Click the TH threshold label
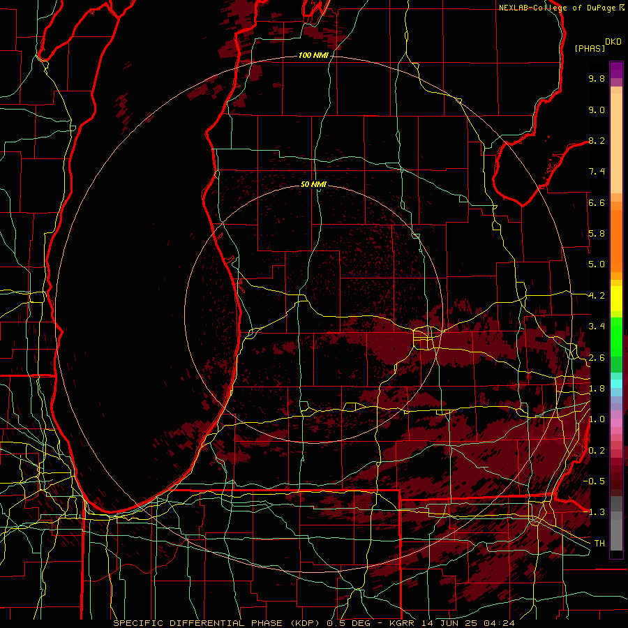 click(599, 544)
